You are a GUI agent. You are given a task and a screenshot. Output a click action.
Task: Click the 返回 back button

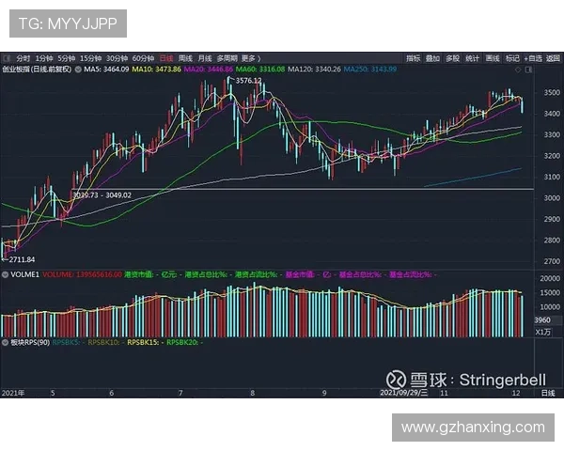[554, 57]
